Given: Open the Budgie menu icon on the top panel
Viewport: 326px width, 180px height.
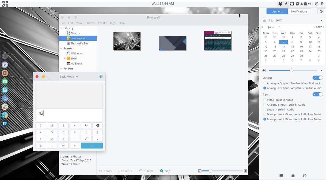Looking at the screenshot, I should (5, 4).
